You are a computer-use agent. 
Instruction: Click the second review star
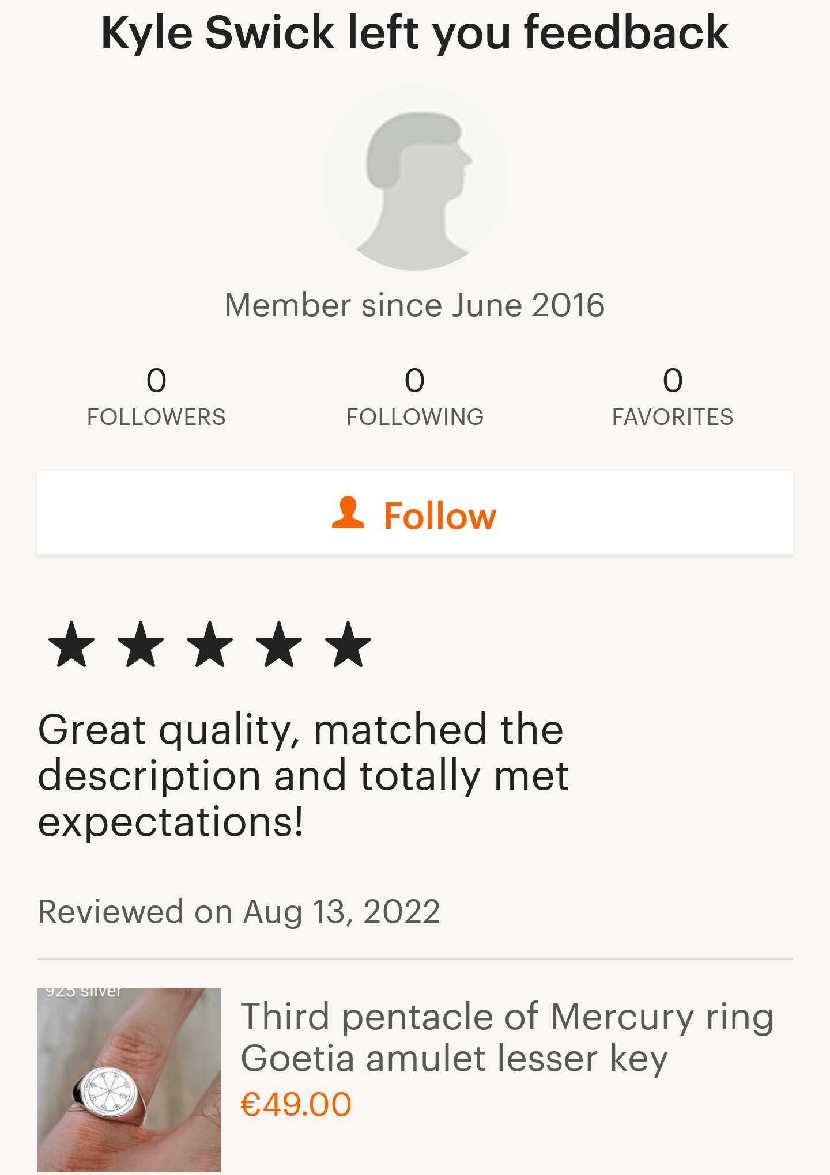pyautogui.click(x=141, y=645)
